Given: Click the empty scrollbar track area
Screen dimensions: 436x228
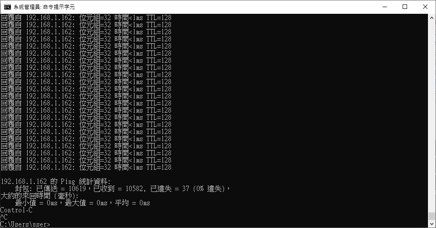Looking at the screenshot, I should (432, 117).
